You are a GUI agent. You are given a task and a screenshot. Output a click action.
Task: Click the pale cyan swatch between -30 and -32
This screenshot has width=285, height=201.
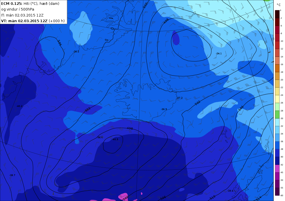(x=277, y=122)
